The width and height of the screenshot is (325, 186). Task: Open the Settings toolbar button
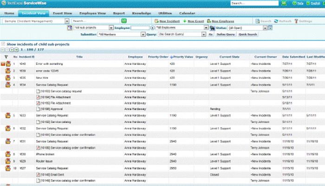point(303,21)
